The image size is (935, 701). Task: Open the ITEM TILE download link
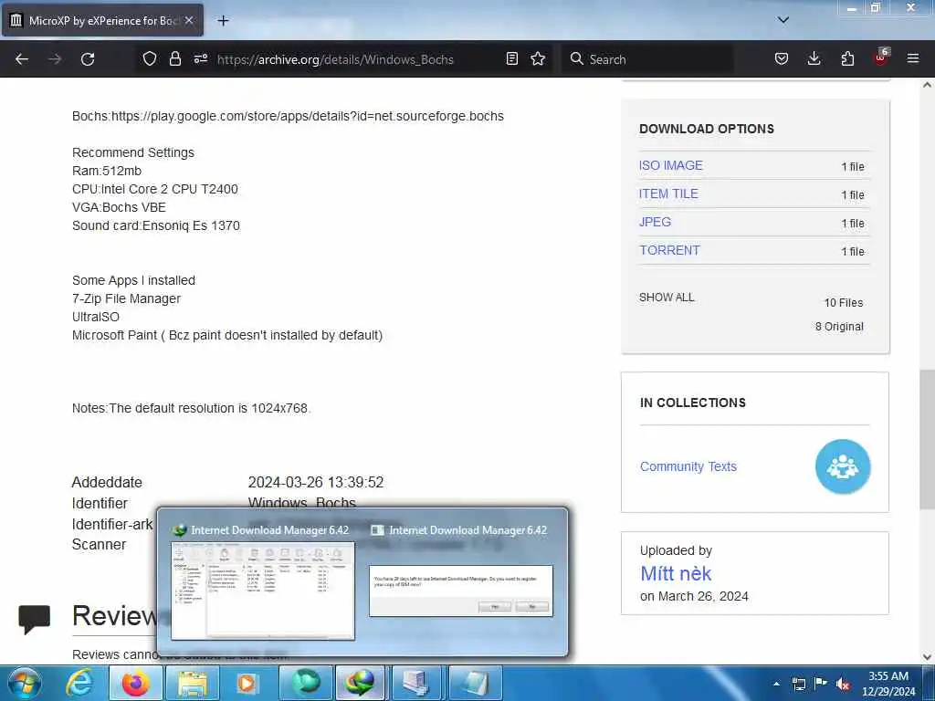click(668, 194)
